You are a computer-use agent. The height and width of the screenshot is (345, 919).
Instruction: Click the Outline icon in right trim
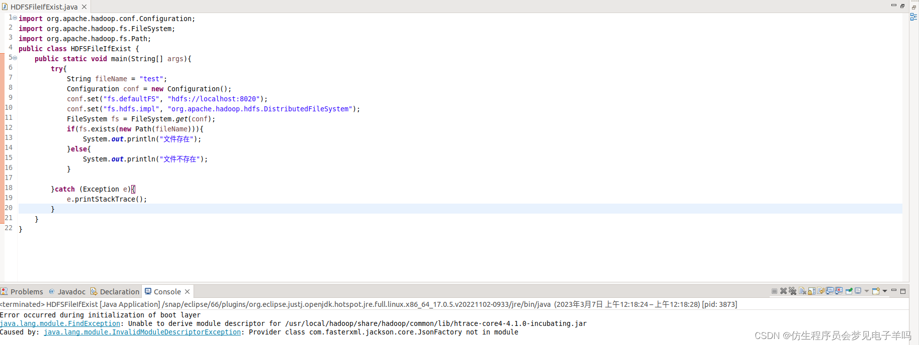(x=914, y=17)
